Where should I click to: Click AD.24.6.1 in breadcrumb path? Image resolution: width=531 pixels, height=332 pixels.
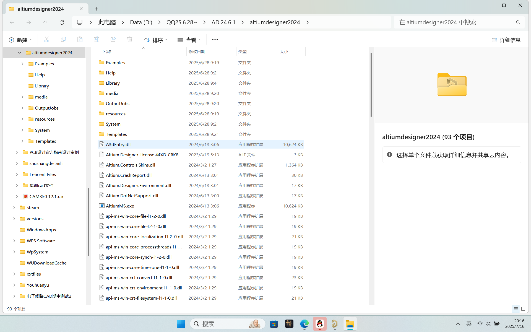[x=223, y=22]
